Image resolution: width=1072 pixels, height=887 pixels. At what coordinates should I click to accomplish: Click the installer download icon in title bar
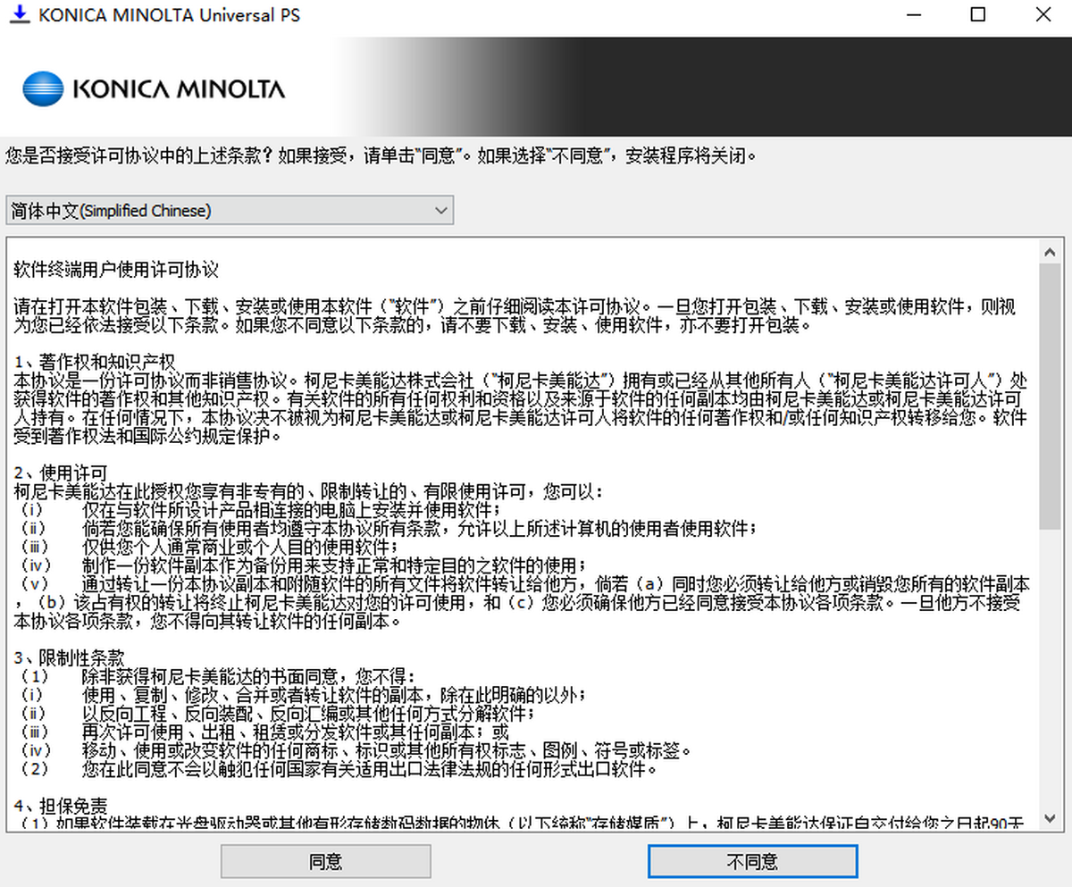pos(19,15)
